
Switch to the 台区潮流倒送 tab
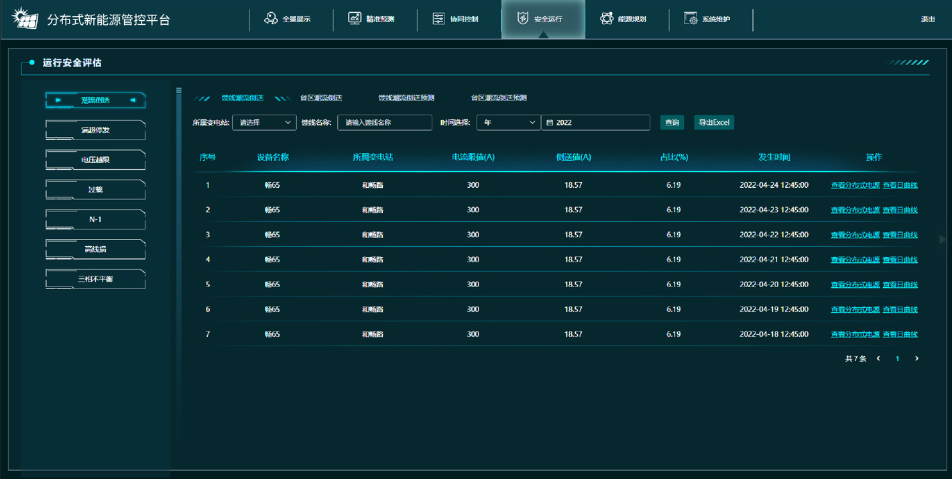tap(320, 98)
